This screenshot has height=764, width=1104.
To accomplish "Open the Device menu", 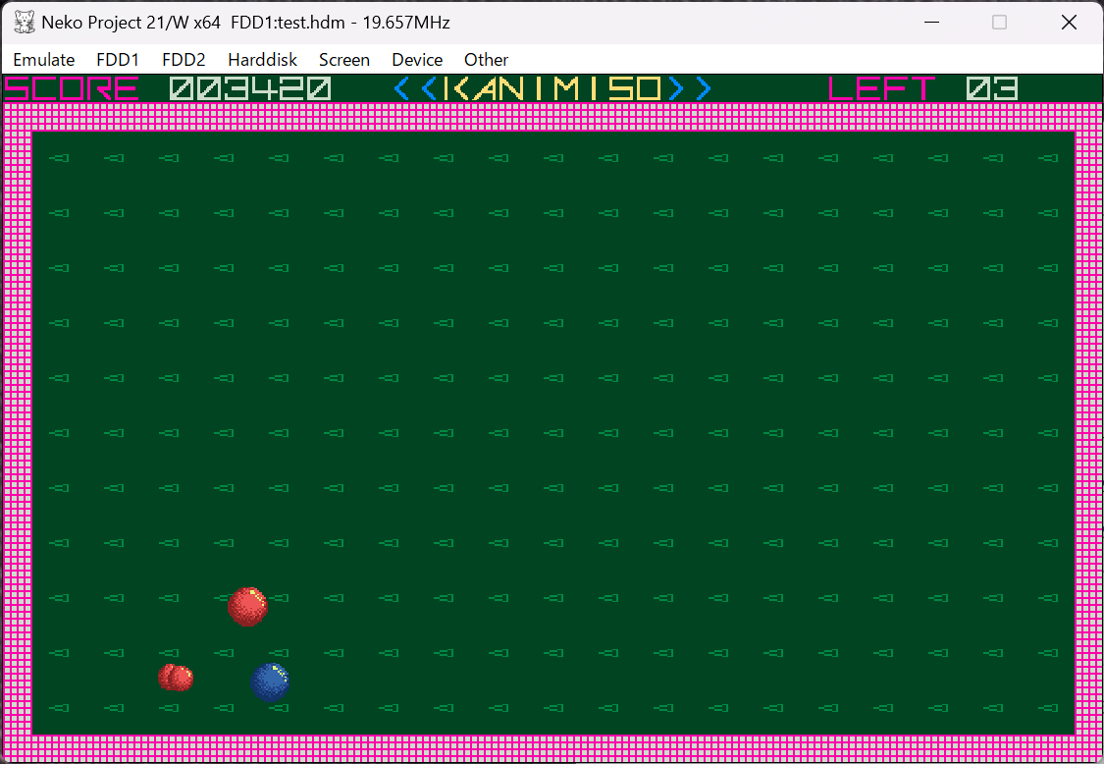I will coord(417,60).
